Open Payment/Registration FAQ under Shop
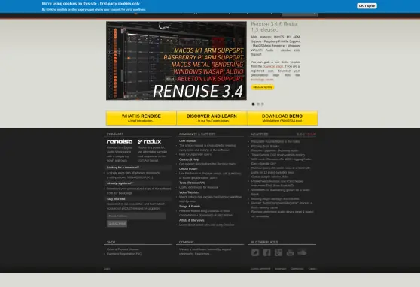Image resolution: width=420 pixels, height=287 pixels. [124, 254]
